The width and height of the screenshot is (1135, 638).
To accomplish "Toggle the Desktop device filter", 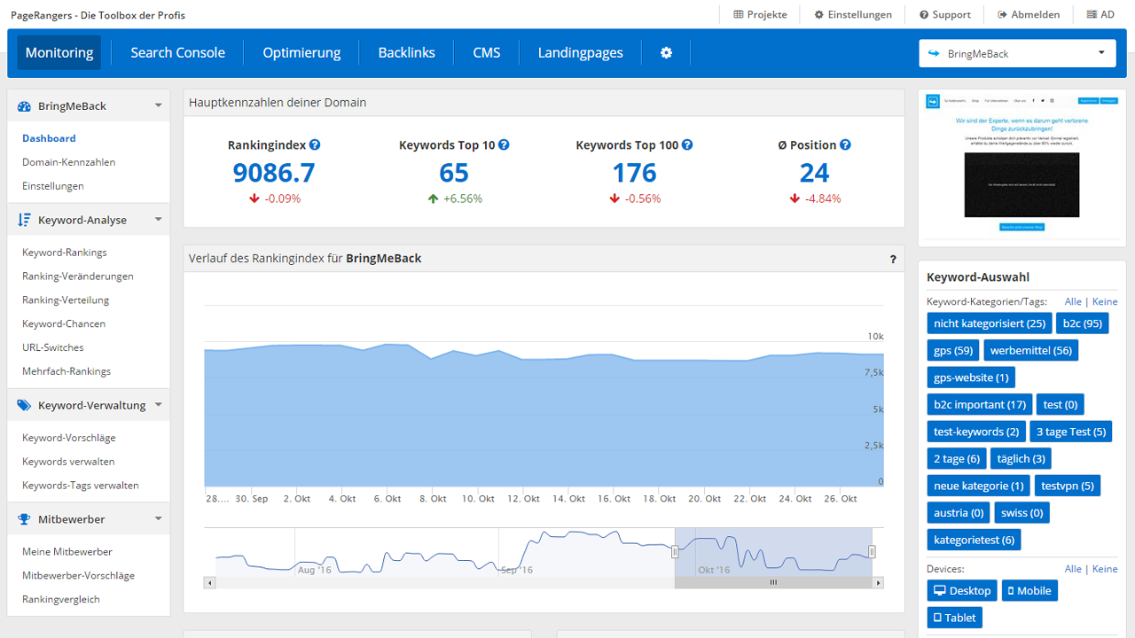I will click(x=962, y=591).
